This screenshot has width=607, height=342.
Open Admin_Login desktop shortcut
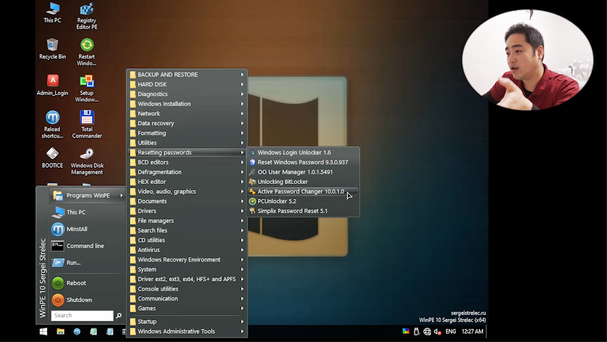click(52, 85)
